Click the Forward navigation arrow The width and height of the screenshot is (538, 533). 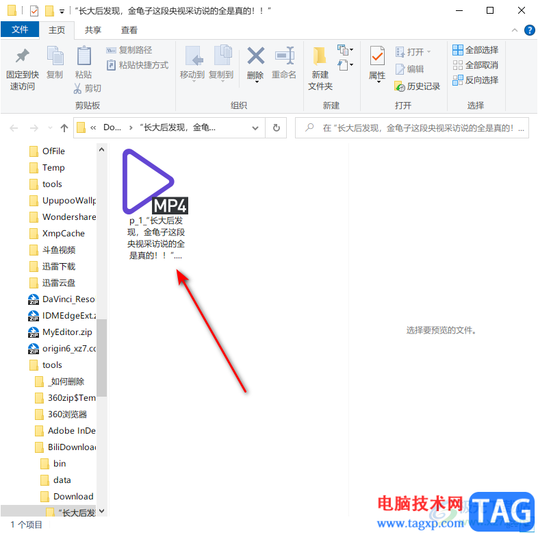pyautogui.click(x=34, y=128)
